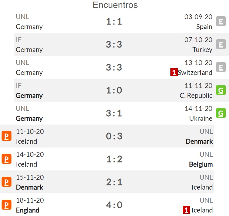Click the gray E badge for Germany vs Spain

221,21
